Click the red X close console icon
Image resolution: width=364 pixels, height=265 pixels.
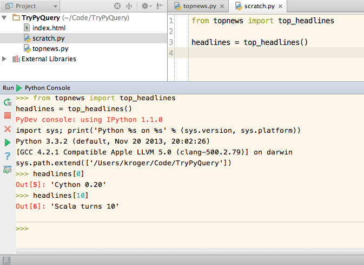tap(8, 129)
